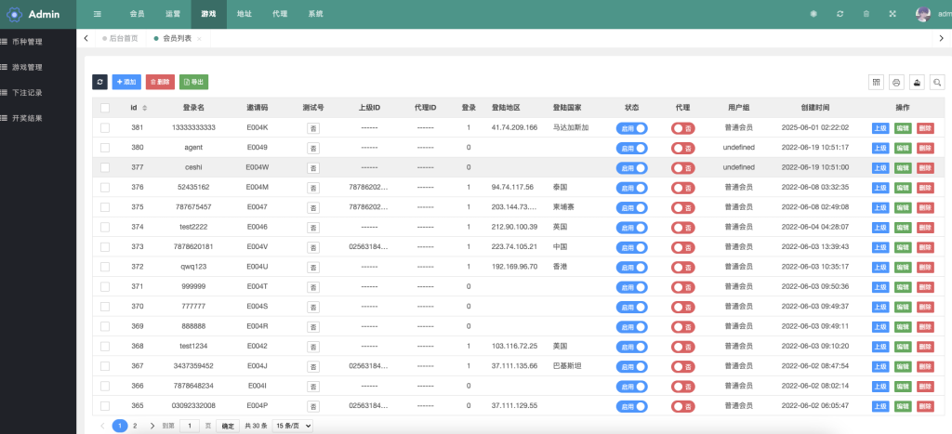Tick the select-all checkbox in table header
Image resolution: width=952 pixels, height=434 pixels.
pyautogui.click(x=105, y=108)
